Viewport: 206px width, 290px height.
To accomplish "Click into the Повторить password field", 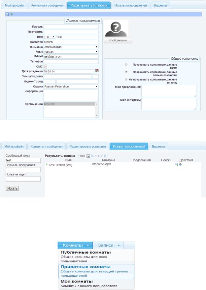I will pos(71,32).
